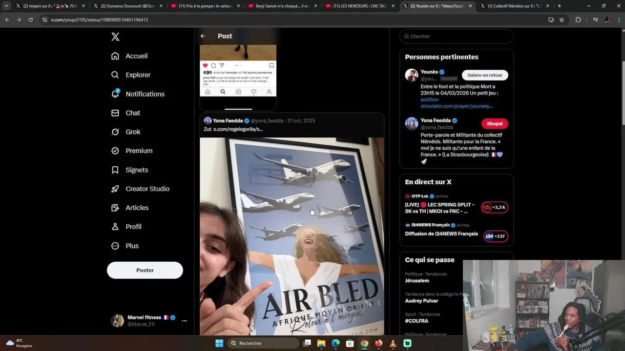Open Firefox from the taskbar
This screenshot has height=351, width=625.
pos(378,343)
